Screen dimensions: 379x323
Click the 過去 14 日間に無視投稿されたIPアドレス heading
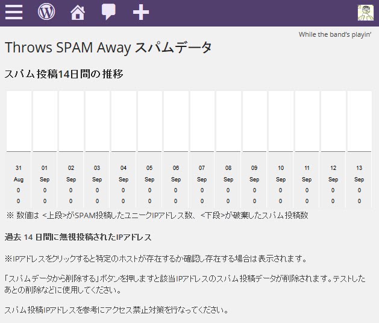(78, 237)
